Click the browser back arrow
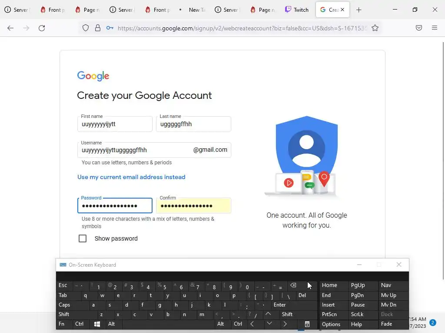Image resolution: width=445 pixels, height=333 pixels. (x=10, y=28)
